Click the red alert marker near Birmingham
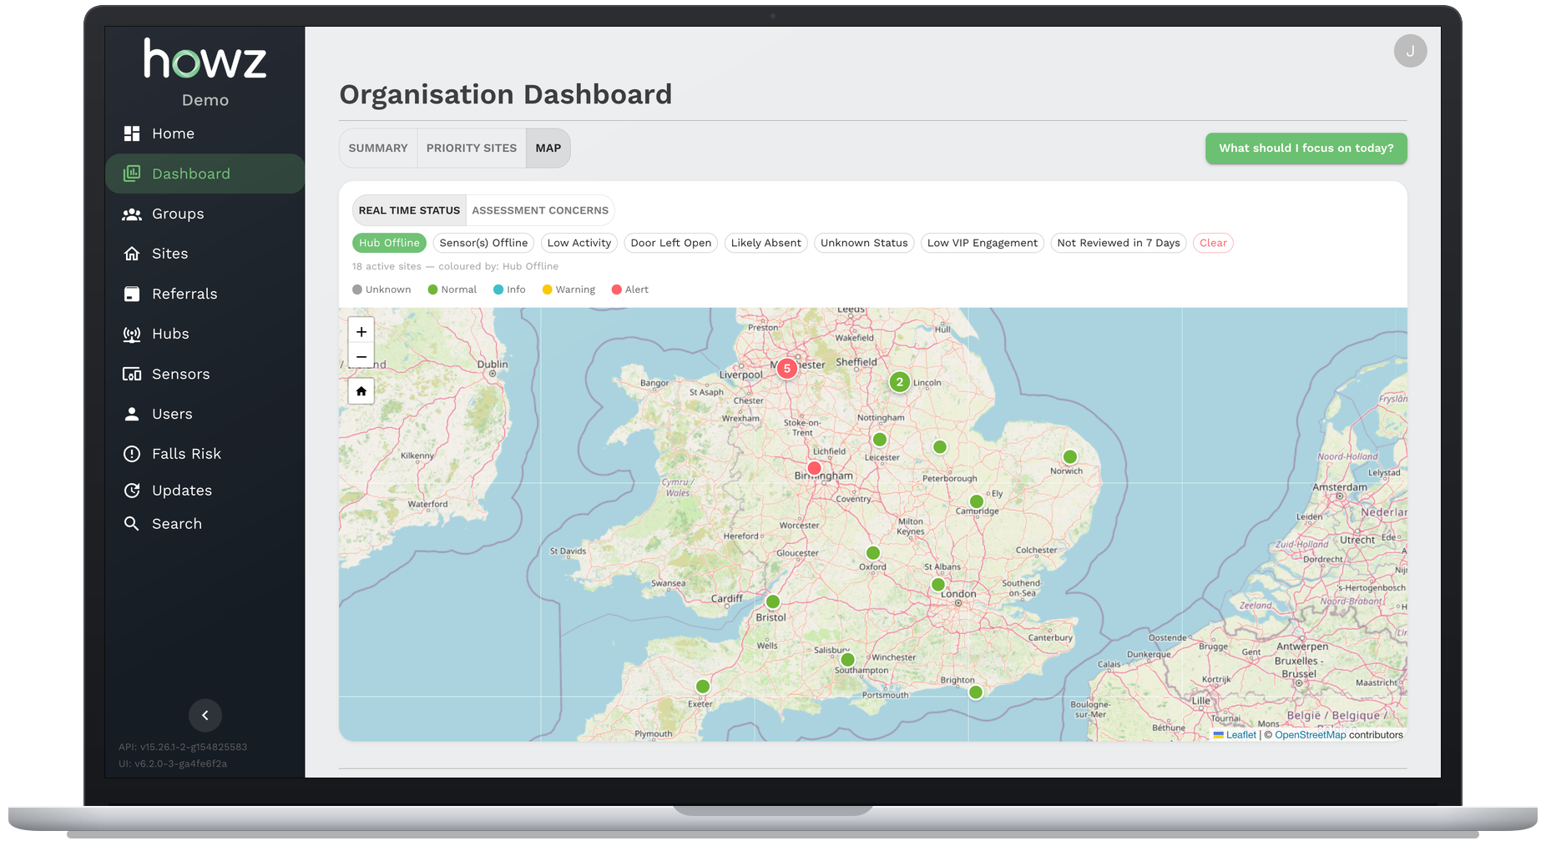Image resolution: width=1546 pixels, height=851 pixels. (x=814, y=468)
